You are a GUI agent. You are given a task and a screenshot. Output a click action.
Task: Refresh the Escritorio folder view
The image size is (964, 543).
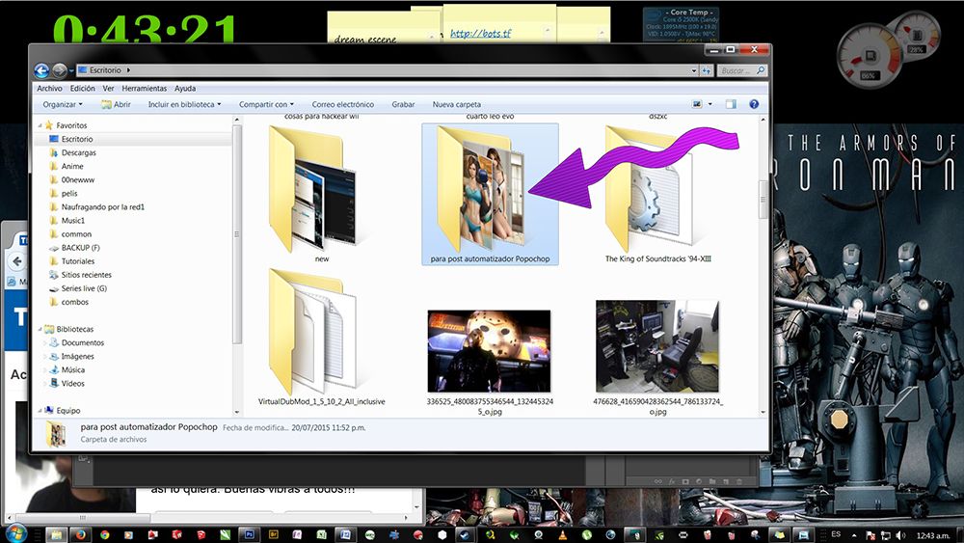(x=707, y=70)
